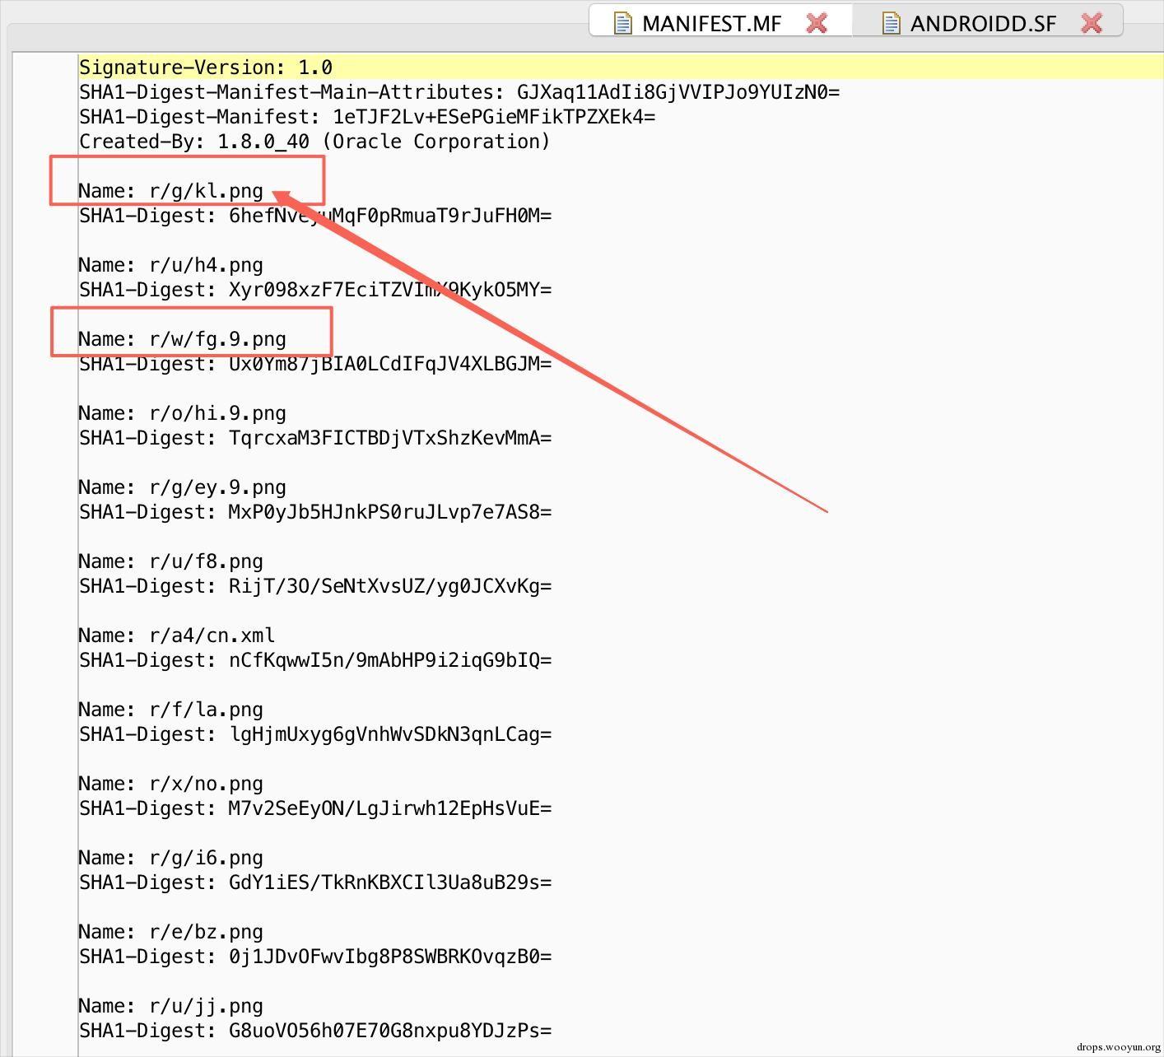The image size is (1164, 1057).
Task: Click the ANDROIDD.SF document icon
Action: [891, 23]
